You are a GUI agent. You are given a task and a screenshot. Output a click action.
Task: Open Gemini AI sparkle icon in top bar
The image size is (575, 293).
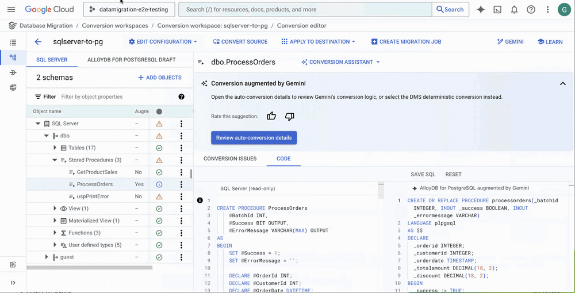pos(481,10)
